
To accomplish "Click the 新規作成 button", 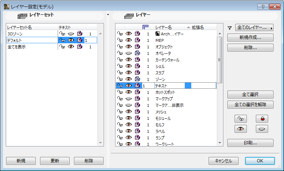I will 250,38.
